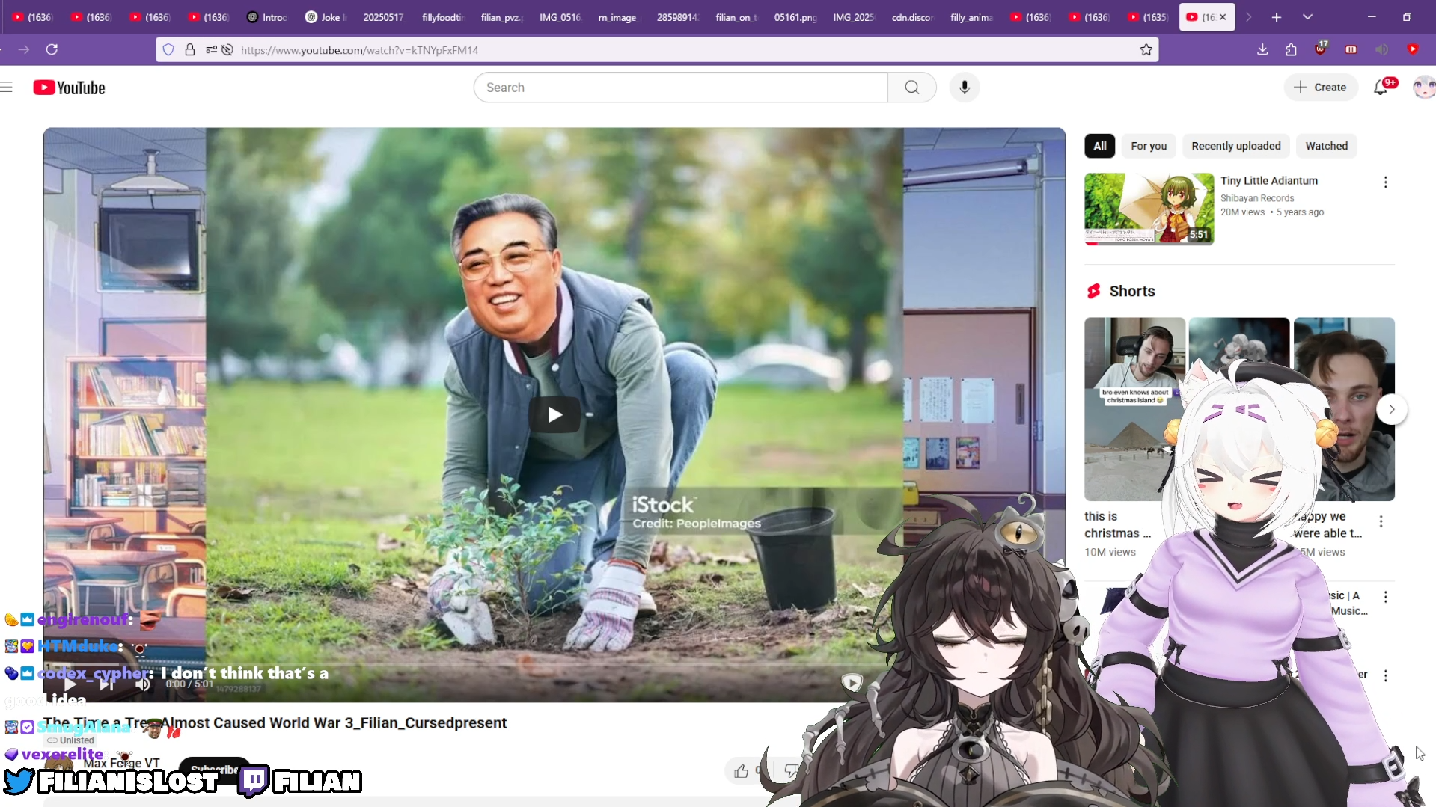Select the Watched filter chip
This screenshot has width=1436, height=807.
point(1326,146)
